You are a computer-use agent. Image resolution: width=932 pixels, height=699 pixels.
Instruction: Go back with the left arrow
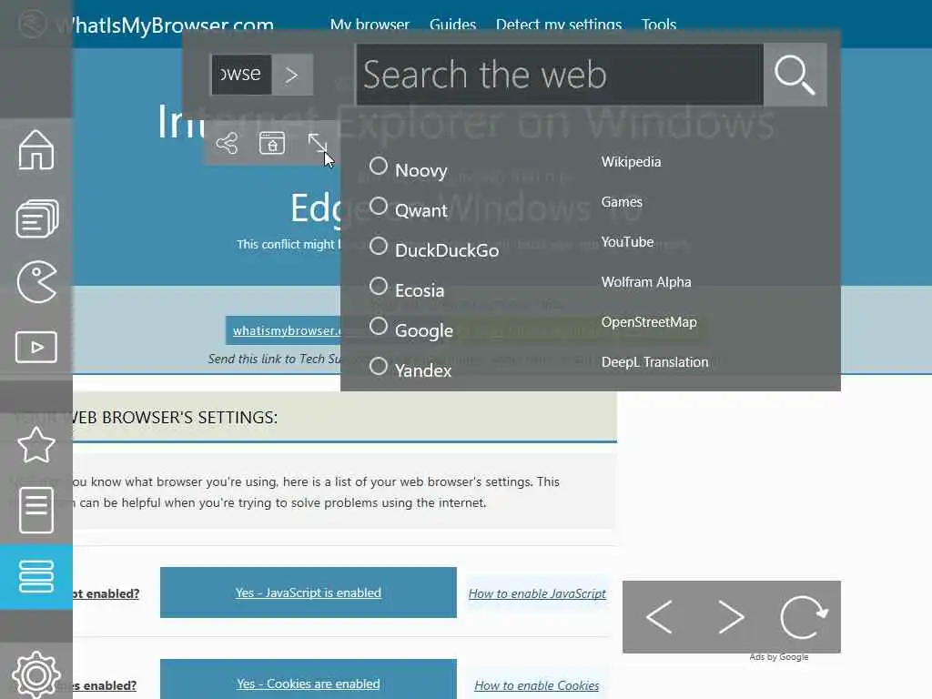[659, 617]
